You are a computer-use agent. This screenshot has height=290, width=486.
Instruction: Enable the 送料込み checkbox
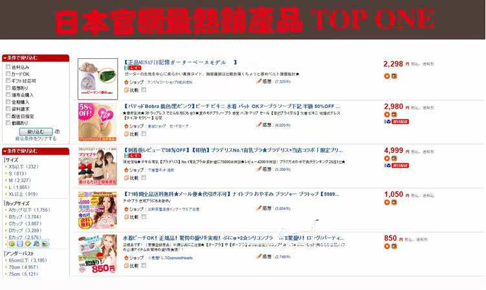point(8,67)
